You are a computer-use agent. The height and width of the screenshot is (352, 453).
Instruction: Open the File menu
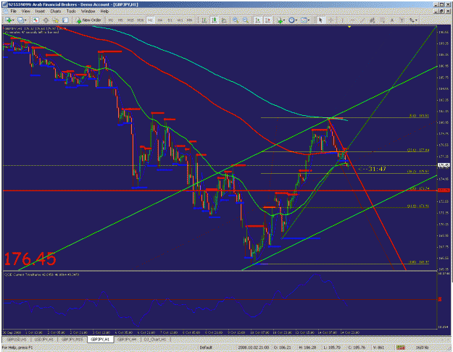coord(14,12)
